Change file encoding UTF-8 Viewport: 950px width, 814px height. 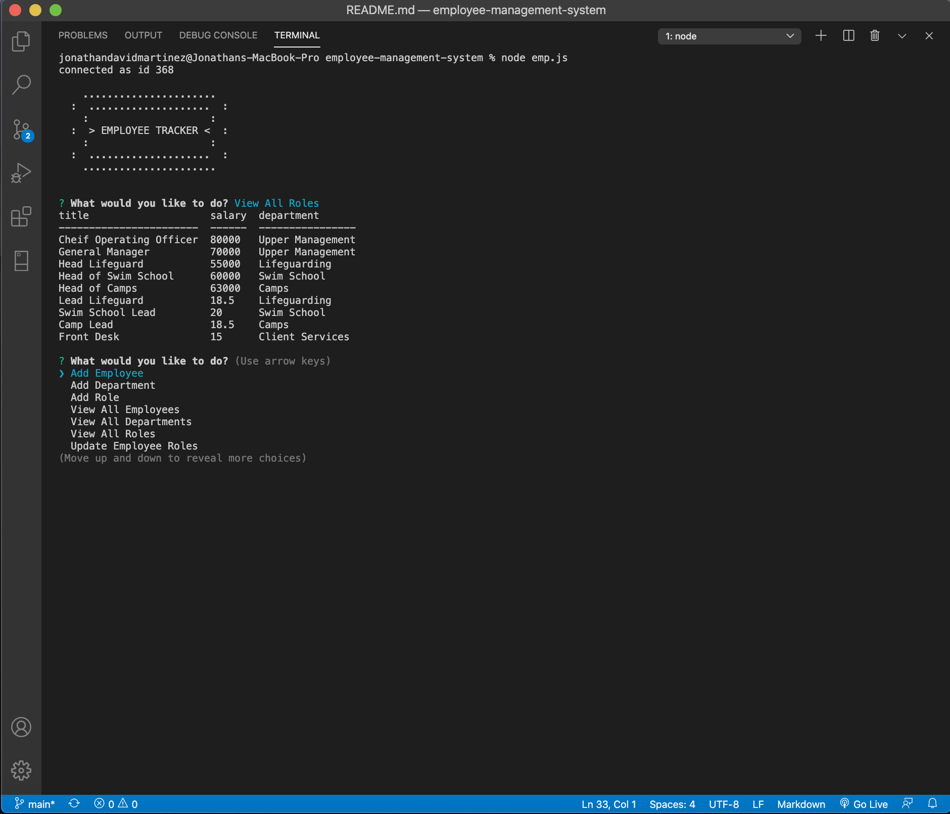724,804
